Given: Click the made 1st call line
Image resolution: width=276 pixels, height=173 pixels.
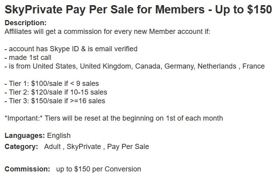Looking at the screenshot, I should [x=28, y=58].
